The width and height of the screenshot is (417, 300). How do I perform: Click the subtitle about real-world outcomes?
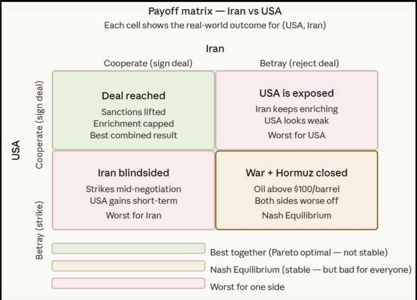point(215,25)
